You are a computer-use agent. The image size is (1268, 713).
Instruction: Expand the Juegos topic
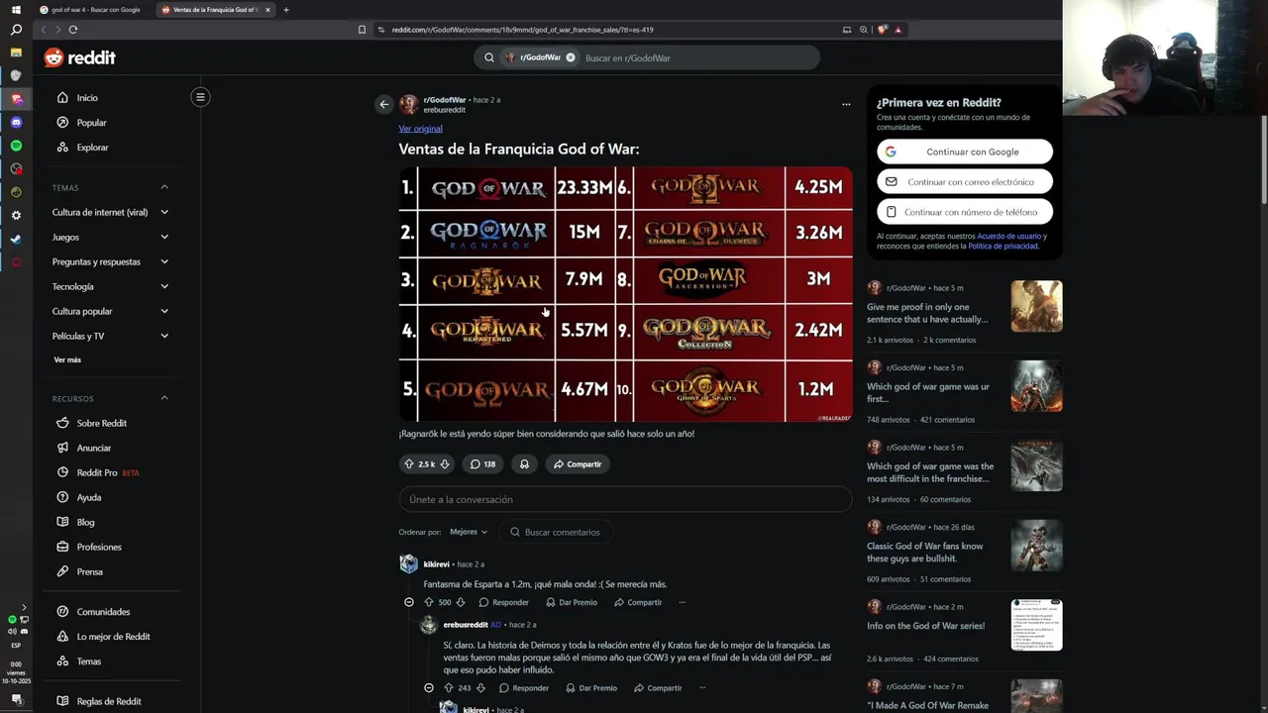click(x=110, y=237)
